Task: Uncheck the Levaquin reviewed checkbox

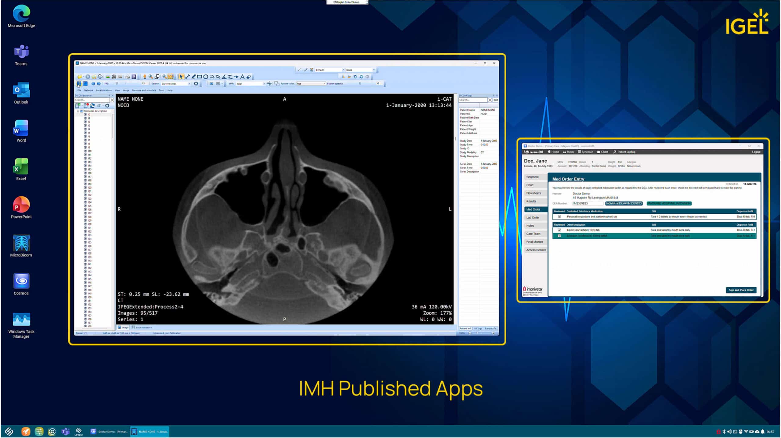Action: [x=559, y=236]
